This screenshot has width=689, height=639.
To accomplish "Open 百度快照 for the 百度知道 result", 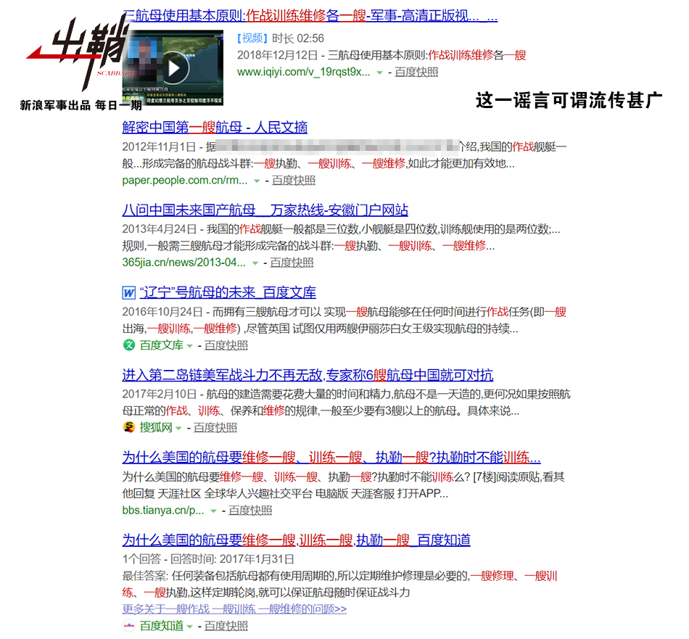I will point(226,626).
